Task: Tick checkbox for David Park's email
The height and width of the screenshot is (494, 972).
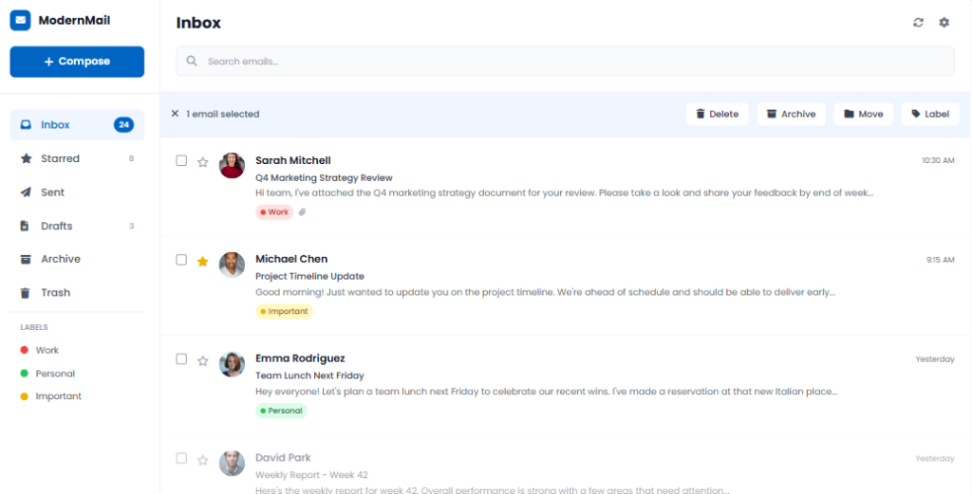Action: point(181,458)
